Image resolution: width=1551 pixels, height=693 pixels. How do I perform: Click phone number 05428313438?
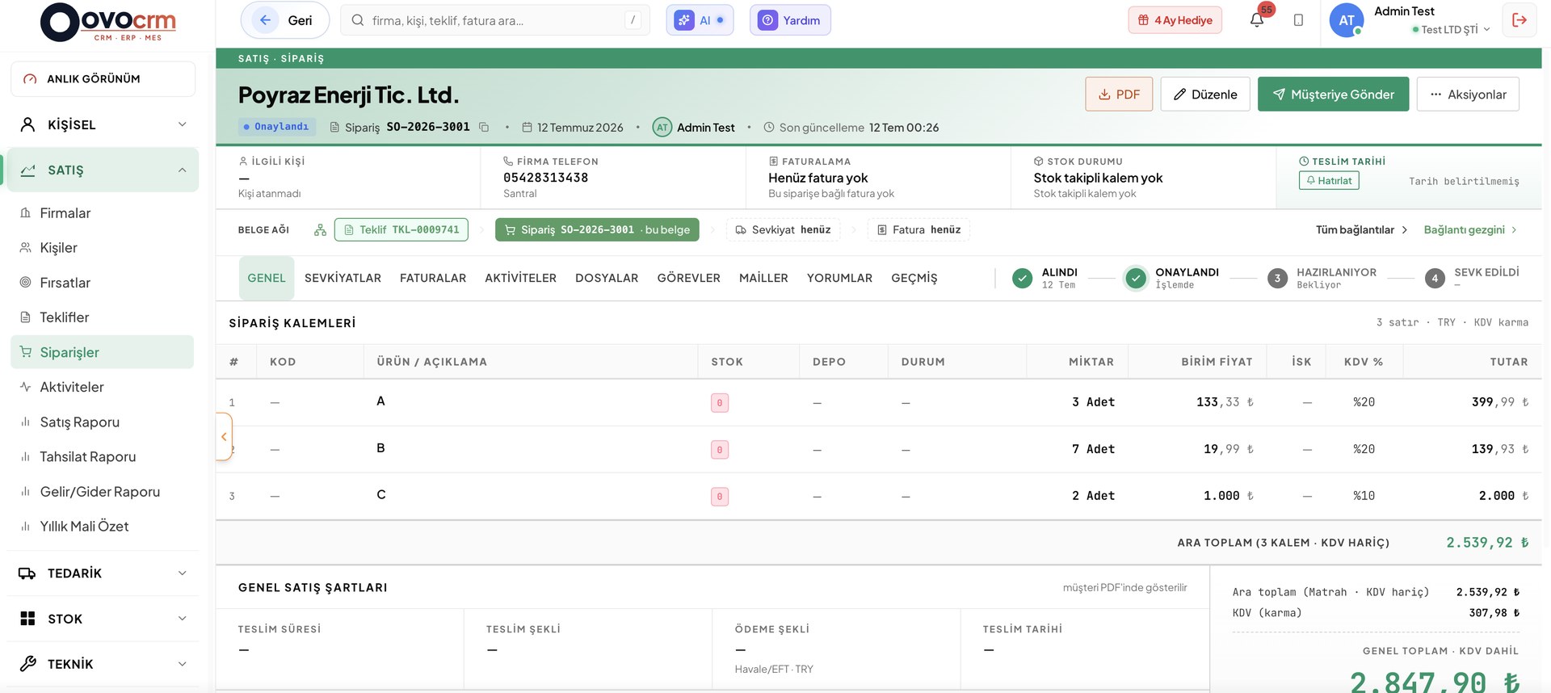[545, 178]
